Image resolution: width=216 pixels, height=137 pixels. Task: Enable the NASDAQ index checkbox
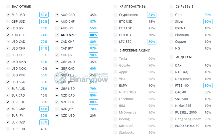pyautogui.click(x=171, y=72)
